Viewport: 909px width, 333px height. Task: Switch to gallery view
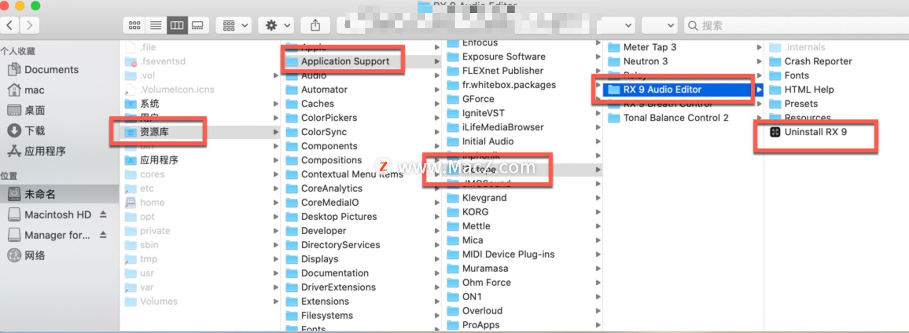tap(197, 25)
